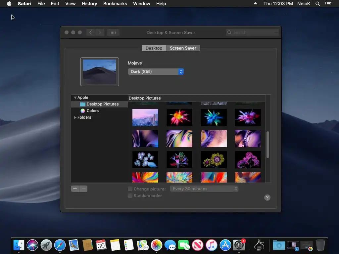Open calipers chip utility icon in dock
The image size is (339, 254).
[259, 245]
